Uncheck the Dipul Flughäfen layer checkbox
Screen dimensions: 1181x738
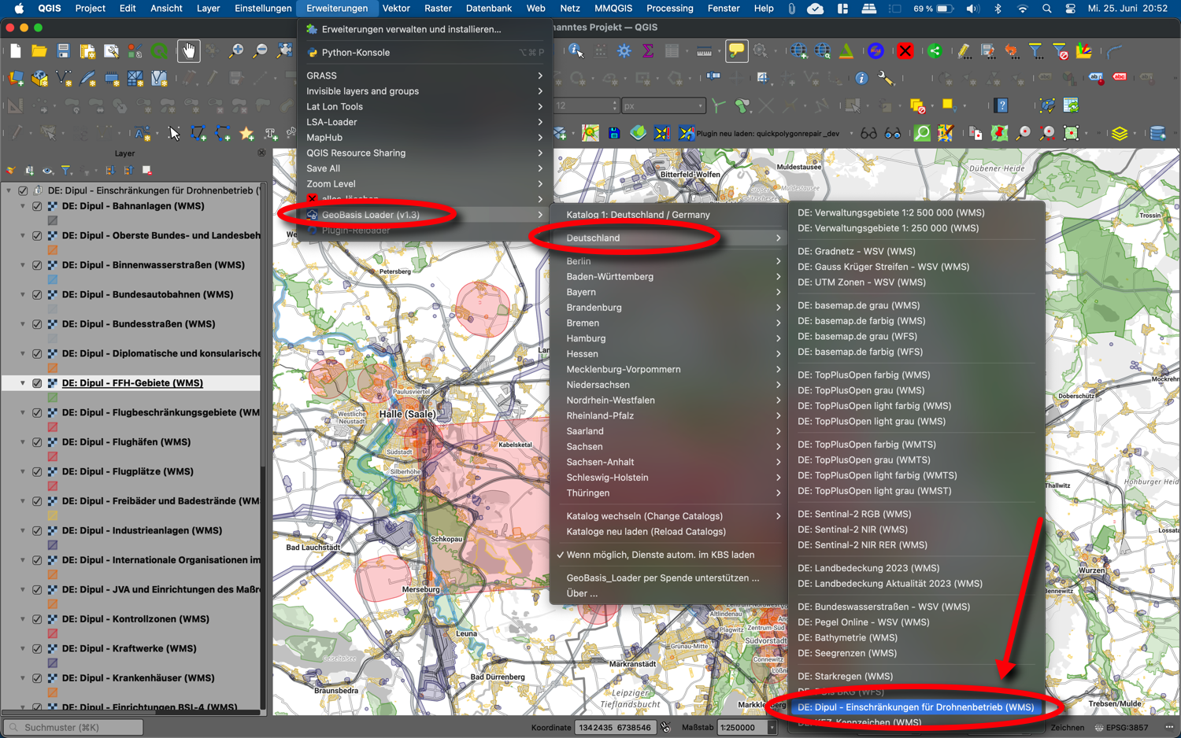(37, 442)
